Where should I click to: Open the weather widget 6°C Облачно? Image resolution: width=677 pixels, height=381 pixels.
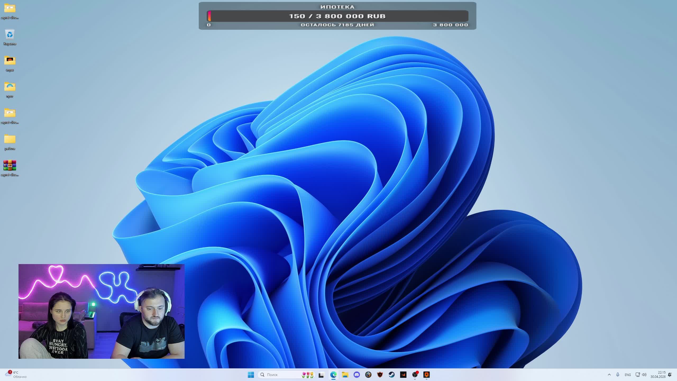click(16, 375)
